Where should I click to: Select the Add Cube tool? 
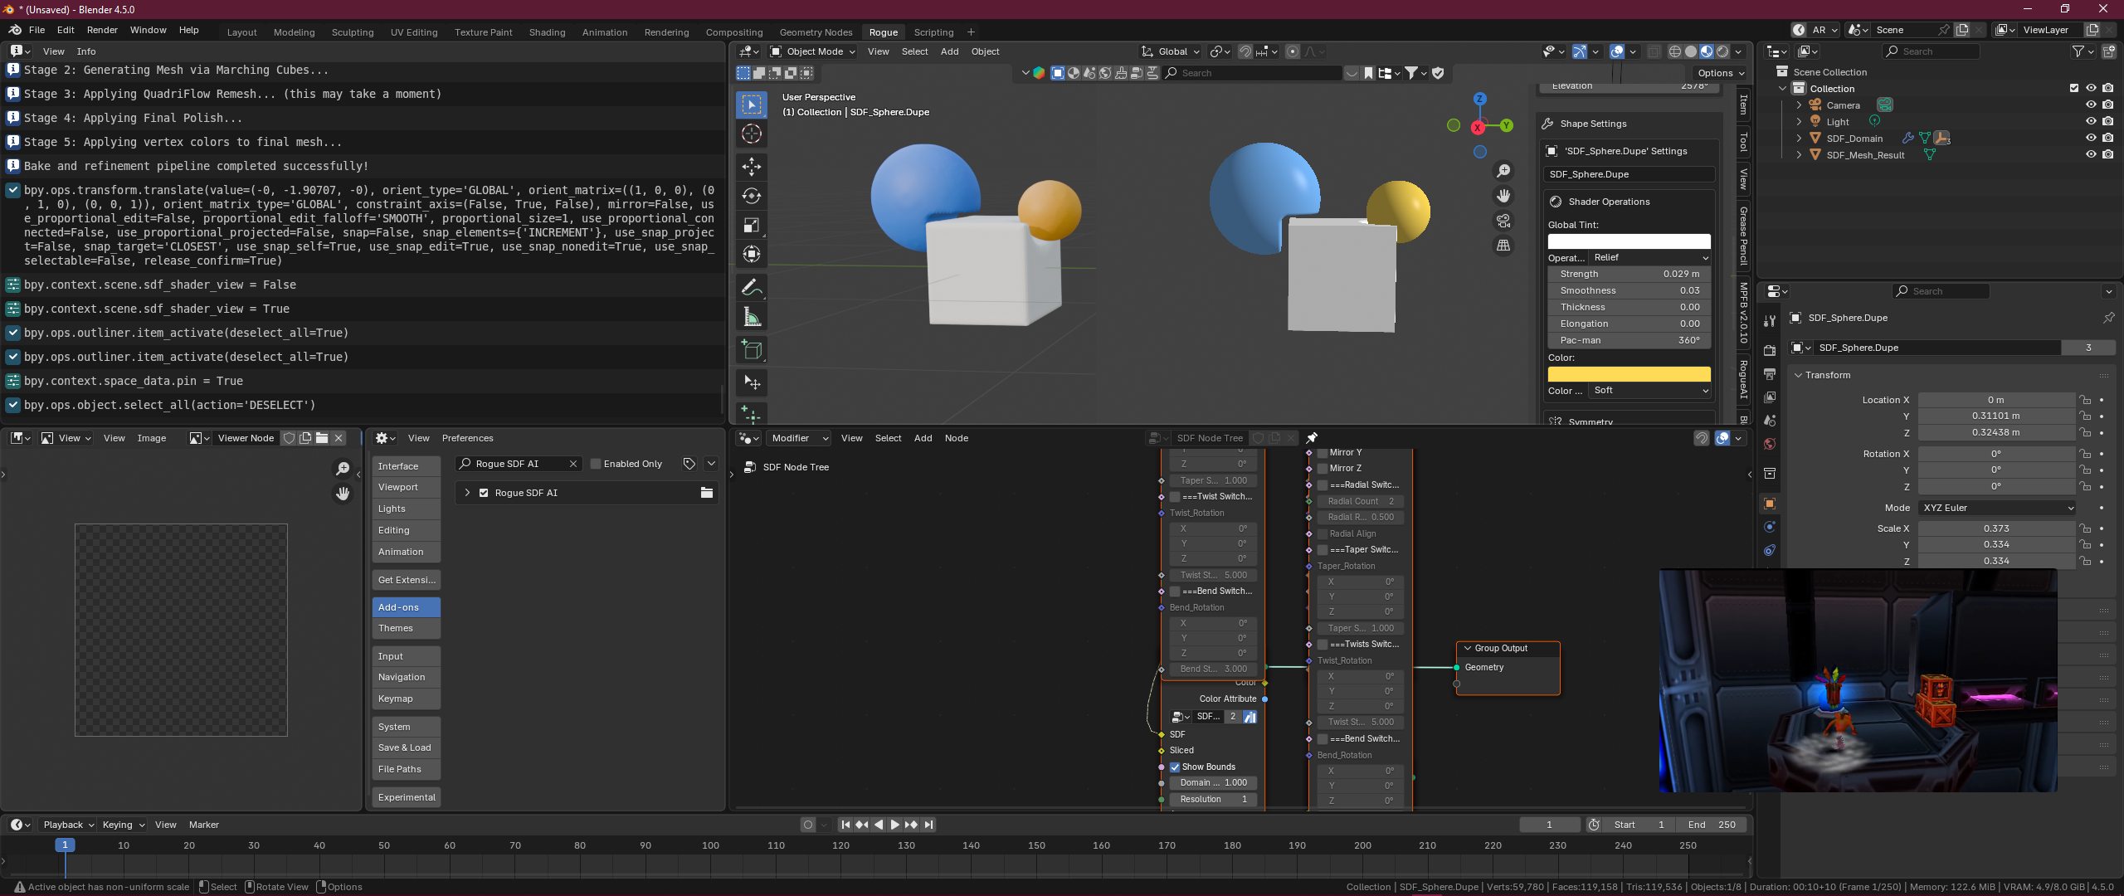[x=752, y=350]
